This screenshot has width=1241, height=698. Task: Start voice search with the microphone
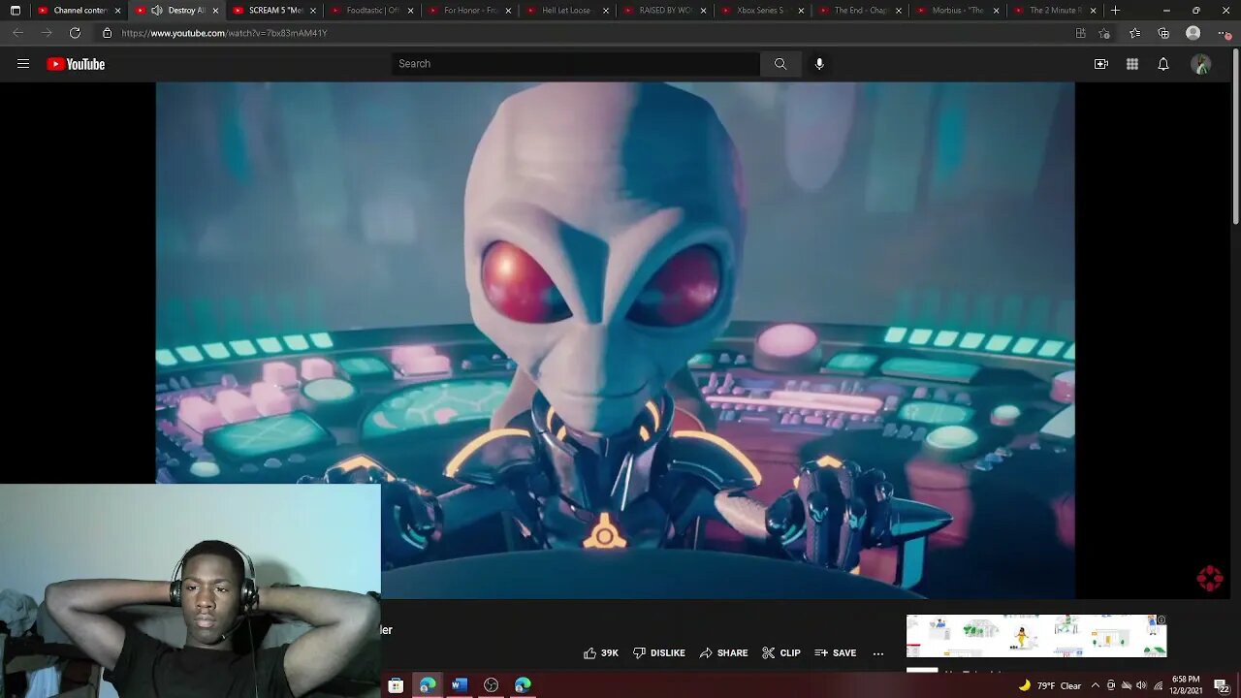pyautogui.click(x=819, y=64)
